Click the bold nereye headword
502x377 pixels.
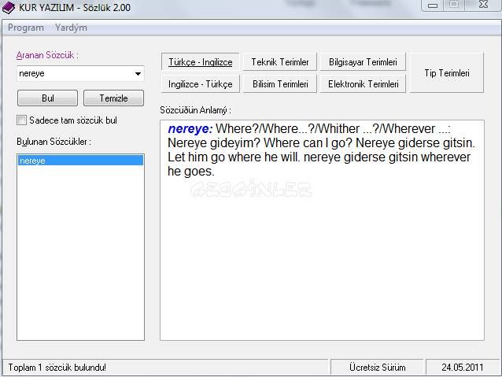click(190, 129)
